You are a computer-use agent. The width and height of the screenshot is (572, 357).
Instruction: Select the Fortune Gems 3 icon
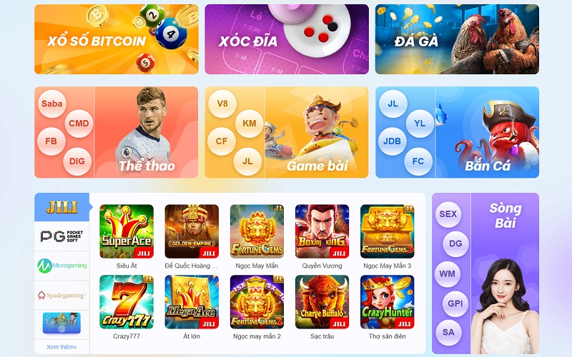[x=388, y=231]
